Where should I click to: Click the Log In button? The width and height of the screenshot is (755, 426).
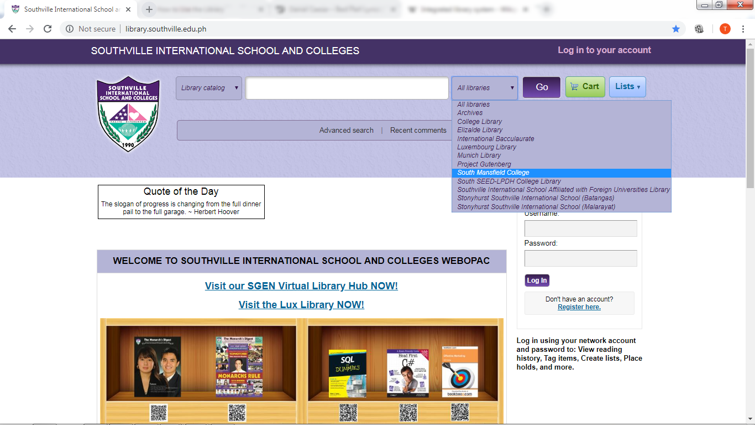(x=537, y=280)
